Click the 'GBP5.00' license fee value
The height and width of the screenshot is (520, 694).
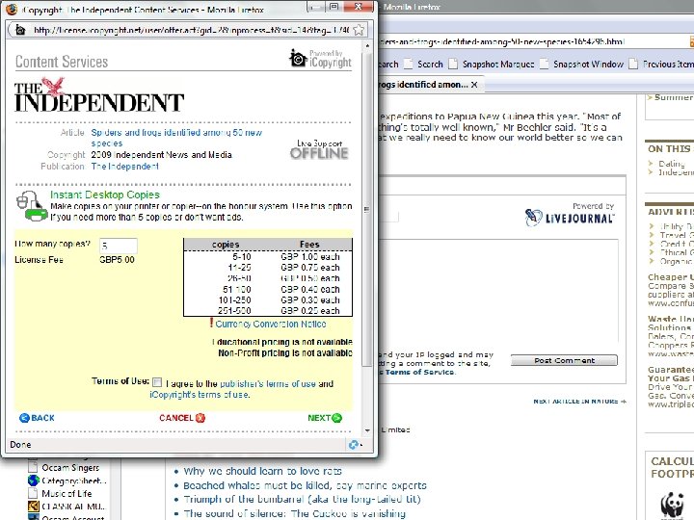coord(117,260)
